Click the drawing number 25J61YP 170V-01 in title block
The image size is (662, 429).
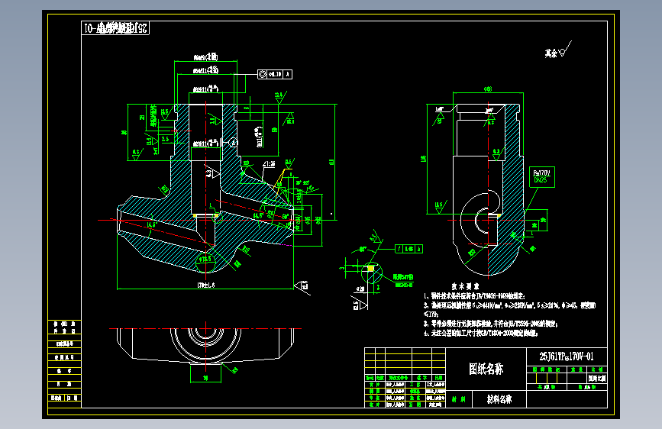coord(567,356)
